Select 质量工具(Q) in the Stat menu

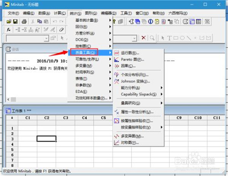(90, 52)
